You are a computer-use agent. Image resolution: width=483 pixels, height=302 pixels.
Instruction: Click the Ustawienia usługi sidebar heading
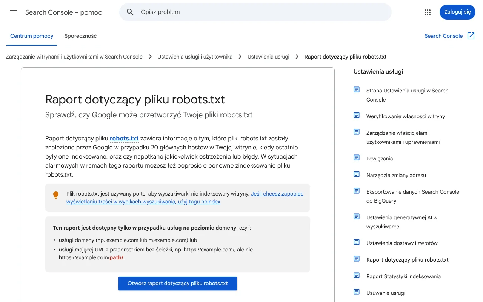[378, 71]
